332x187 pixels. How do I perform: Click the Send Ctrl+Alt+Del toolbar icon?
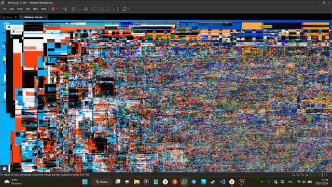pos(65,9)
